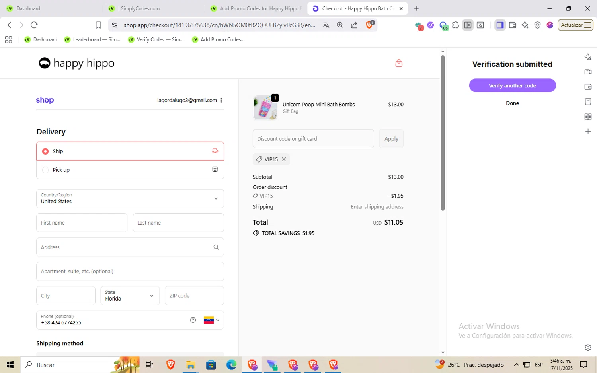Click the Unicorn Poop bath bombs thumbnail
597x373 pixels.
(265, 108)
